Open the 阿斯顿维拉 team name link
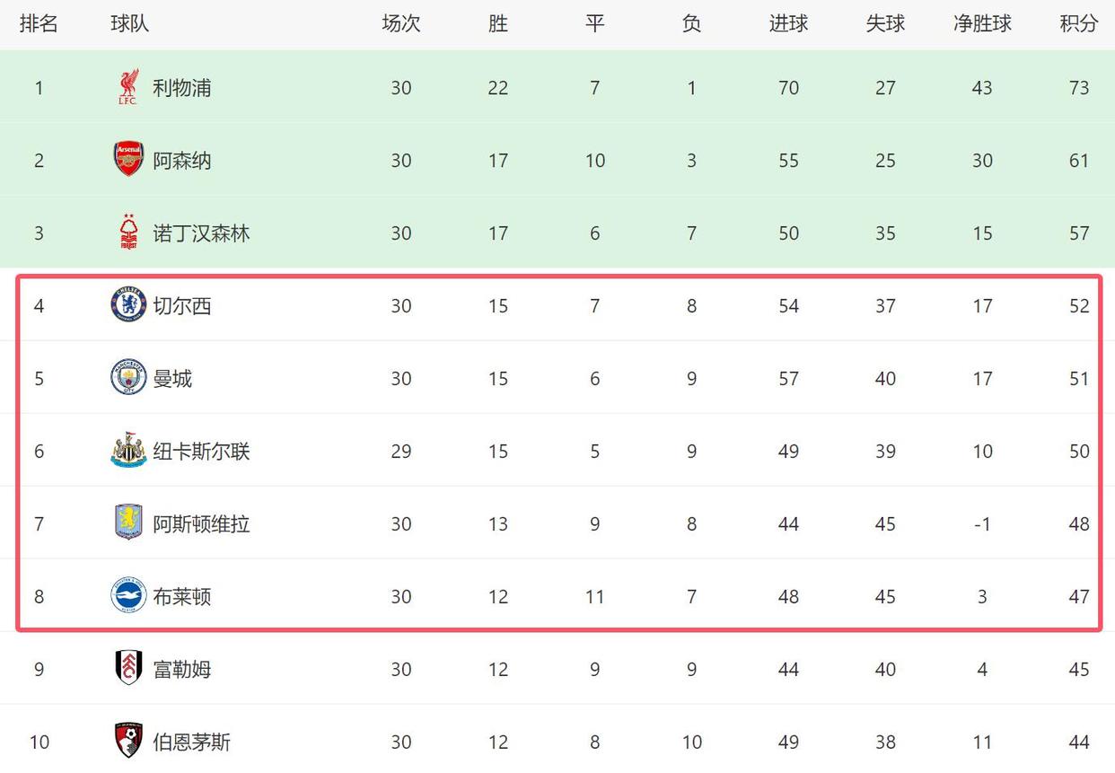 (201, 524)
